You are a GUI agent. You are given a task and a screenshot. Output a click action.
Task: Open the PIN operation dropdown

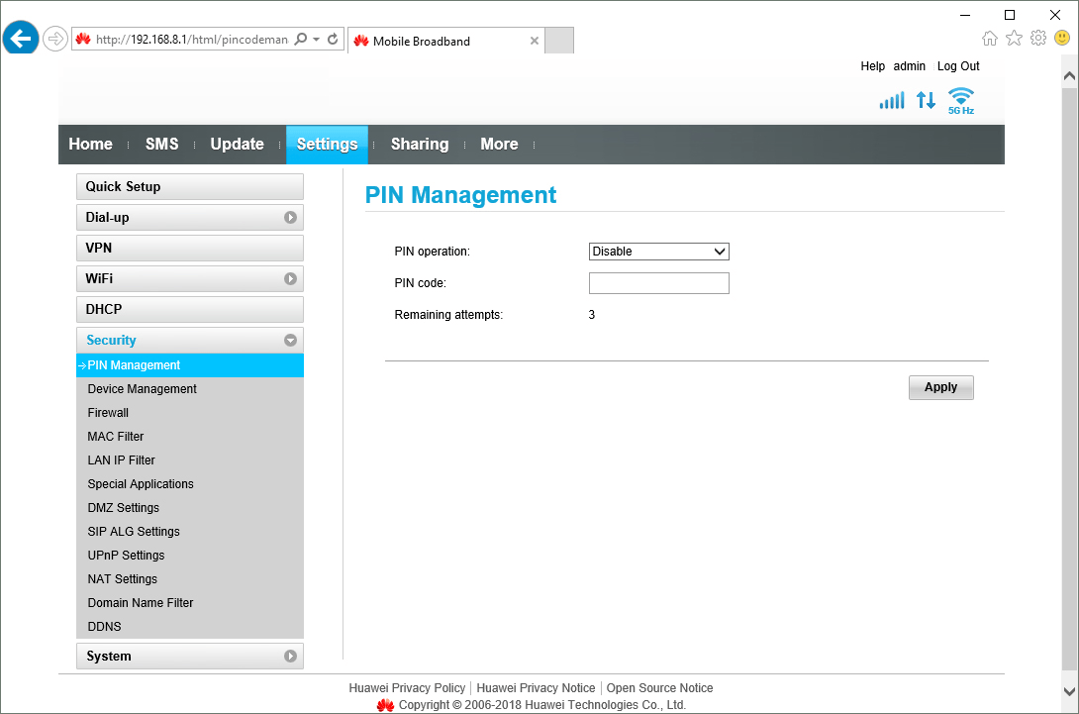[658, 251]
